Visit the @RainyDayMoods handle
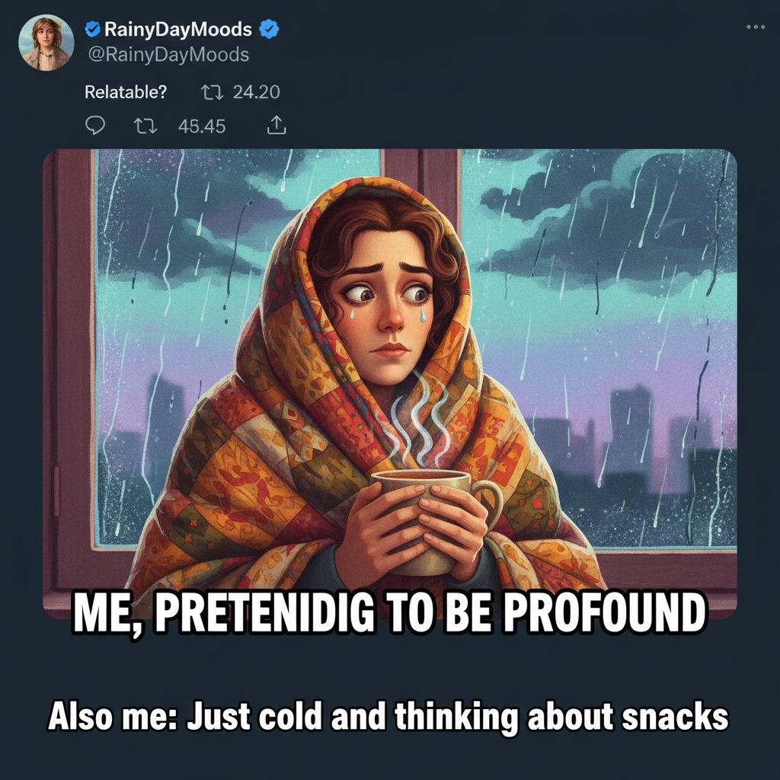This screenshot has height=780, width=780. pyautogui.click(x=167, y=55)
